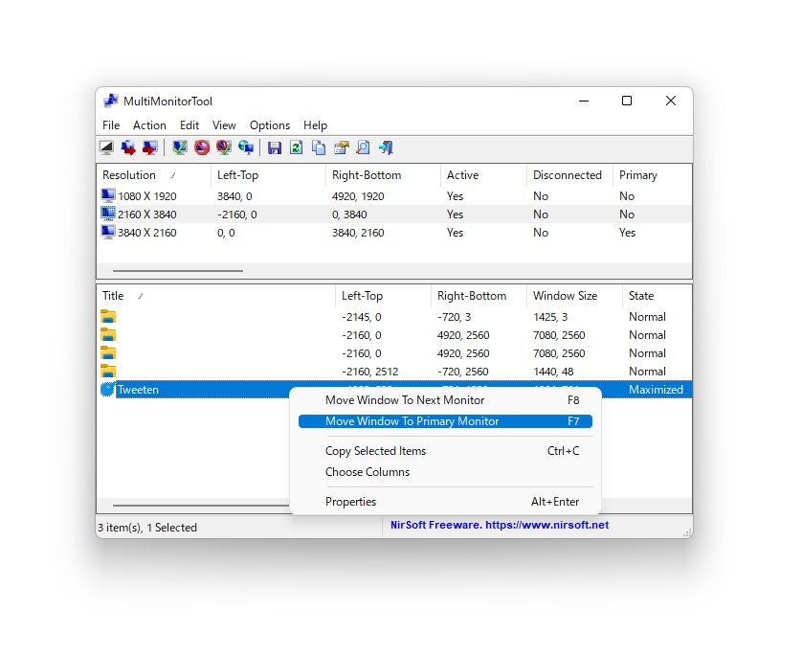This screenshot has height=655, width=802.
Task: Open the View menu
Action: pyautogui.click(x=224, y=125)
